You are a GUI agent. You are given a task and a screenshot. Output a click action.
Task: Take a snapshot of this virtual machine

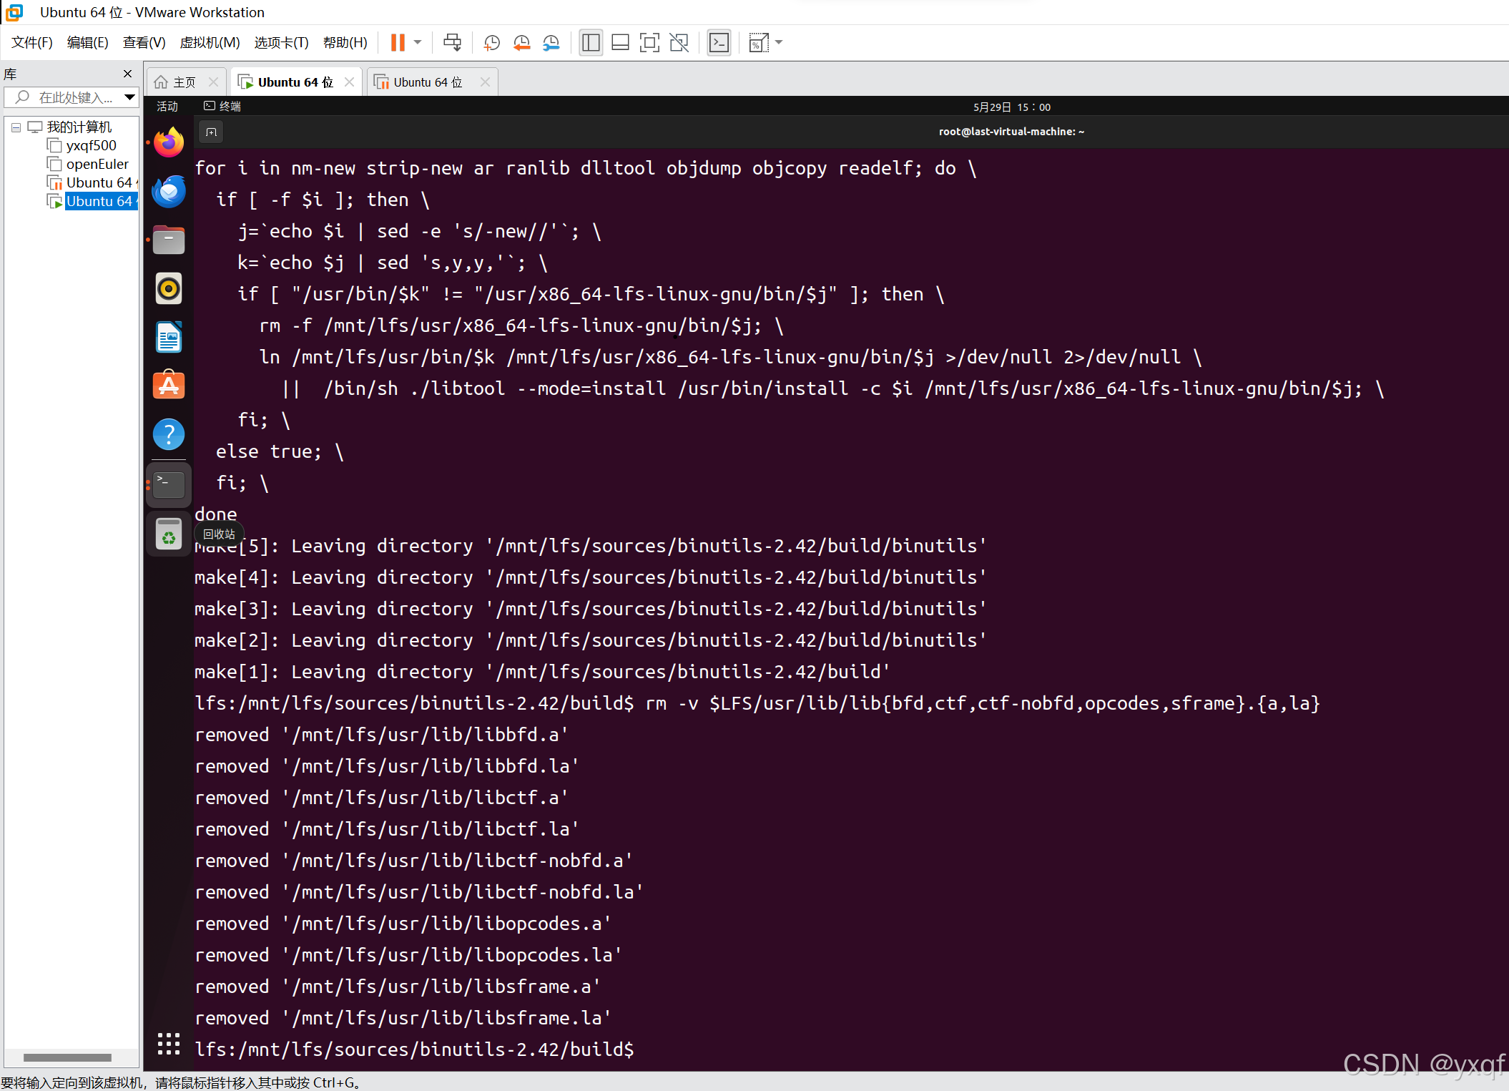click(491, 43)
